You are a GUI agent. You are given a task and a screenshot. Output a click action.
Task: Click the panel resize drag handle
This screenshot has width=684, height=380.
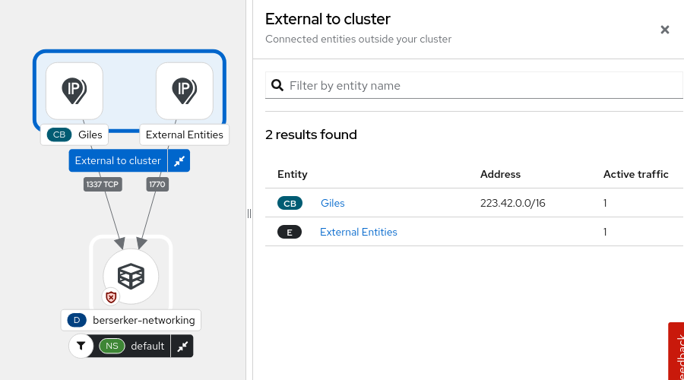tap(249, 214)
